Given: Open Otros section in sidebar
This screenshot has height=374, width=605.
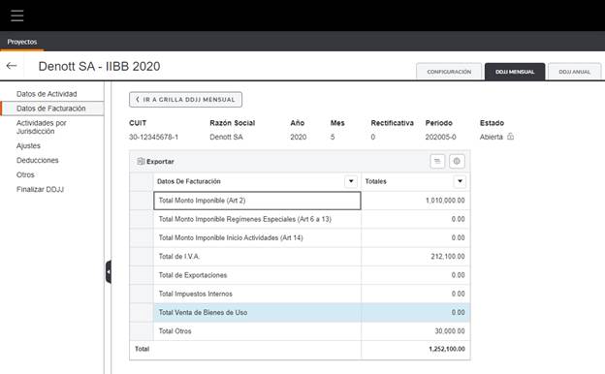Looking at the screenshot, I should click(25, 174).
